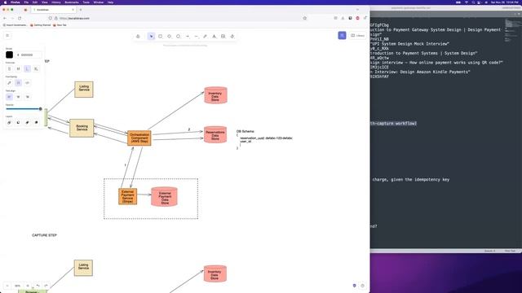Open the Excalidraw hamburger menu
The height and width of the screenshot is (293, 522).
click(7, 35)
